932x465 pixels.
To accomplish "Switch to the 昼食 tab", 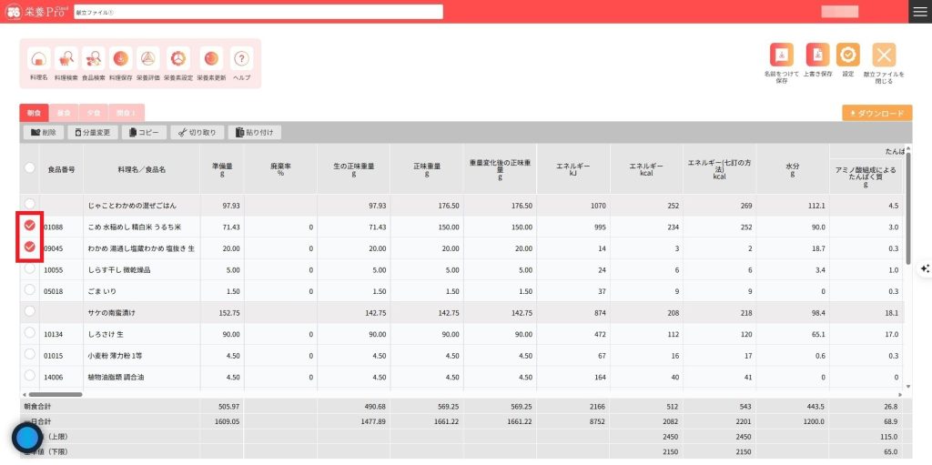I will 64,113.
